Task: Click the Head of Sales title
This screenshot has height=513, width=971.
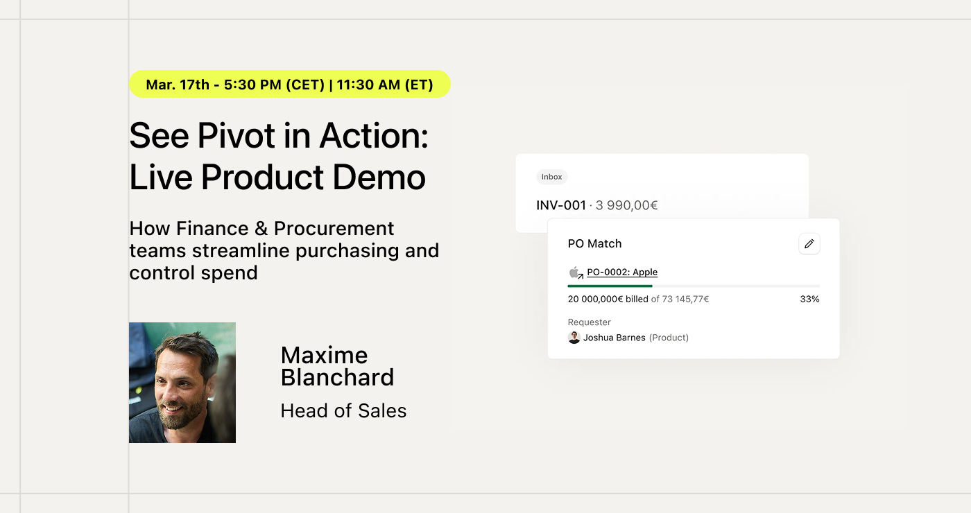Action: [343, 411]
